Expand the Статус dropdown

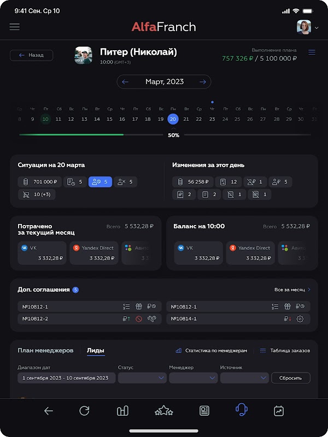click(x=142, y=377)
